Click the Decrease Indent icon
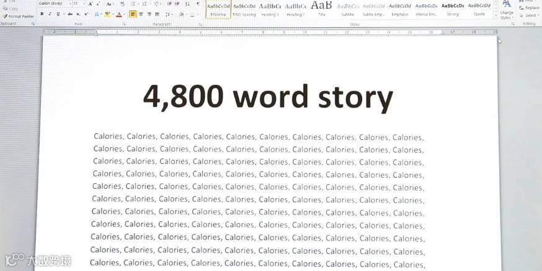542x271 pixels. point(169,4)
